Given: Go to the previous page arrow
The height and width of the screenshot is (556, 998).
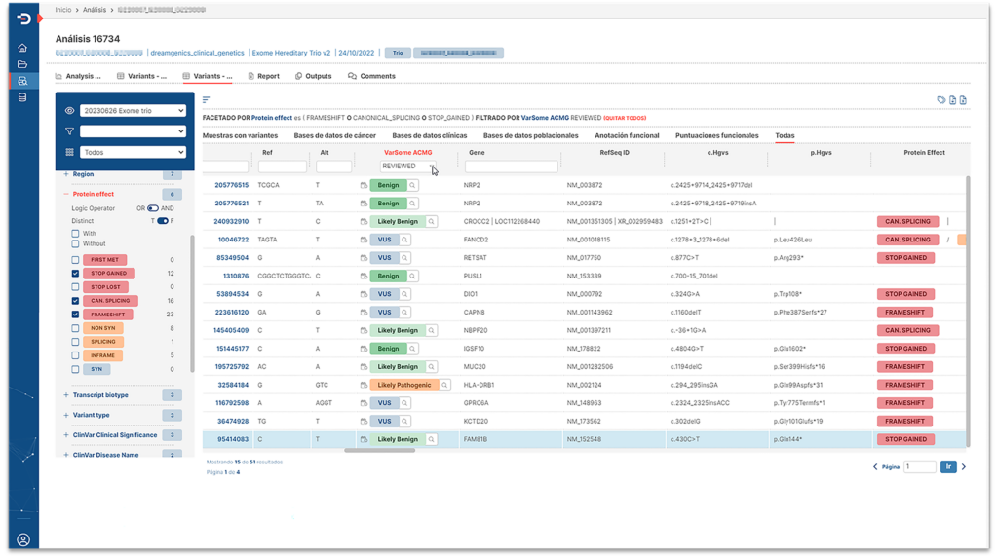Looking at the screenshot, I should click(x=875, y=467).
